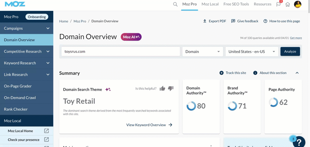Image resolution: width=310 pixels, height=147 pixels.
Task: Click Export PDF download icon
Action: 205,21
